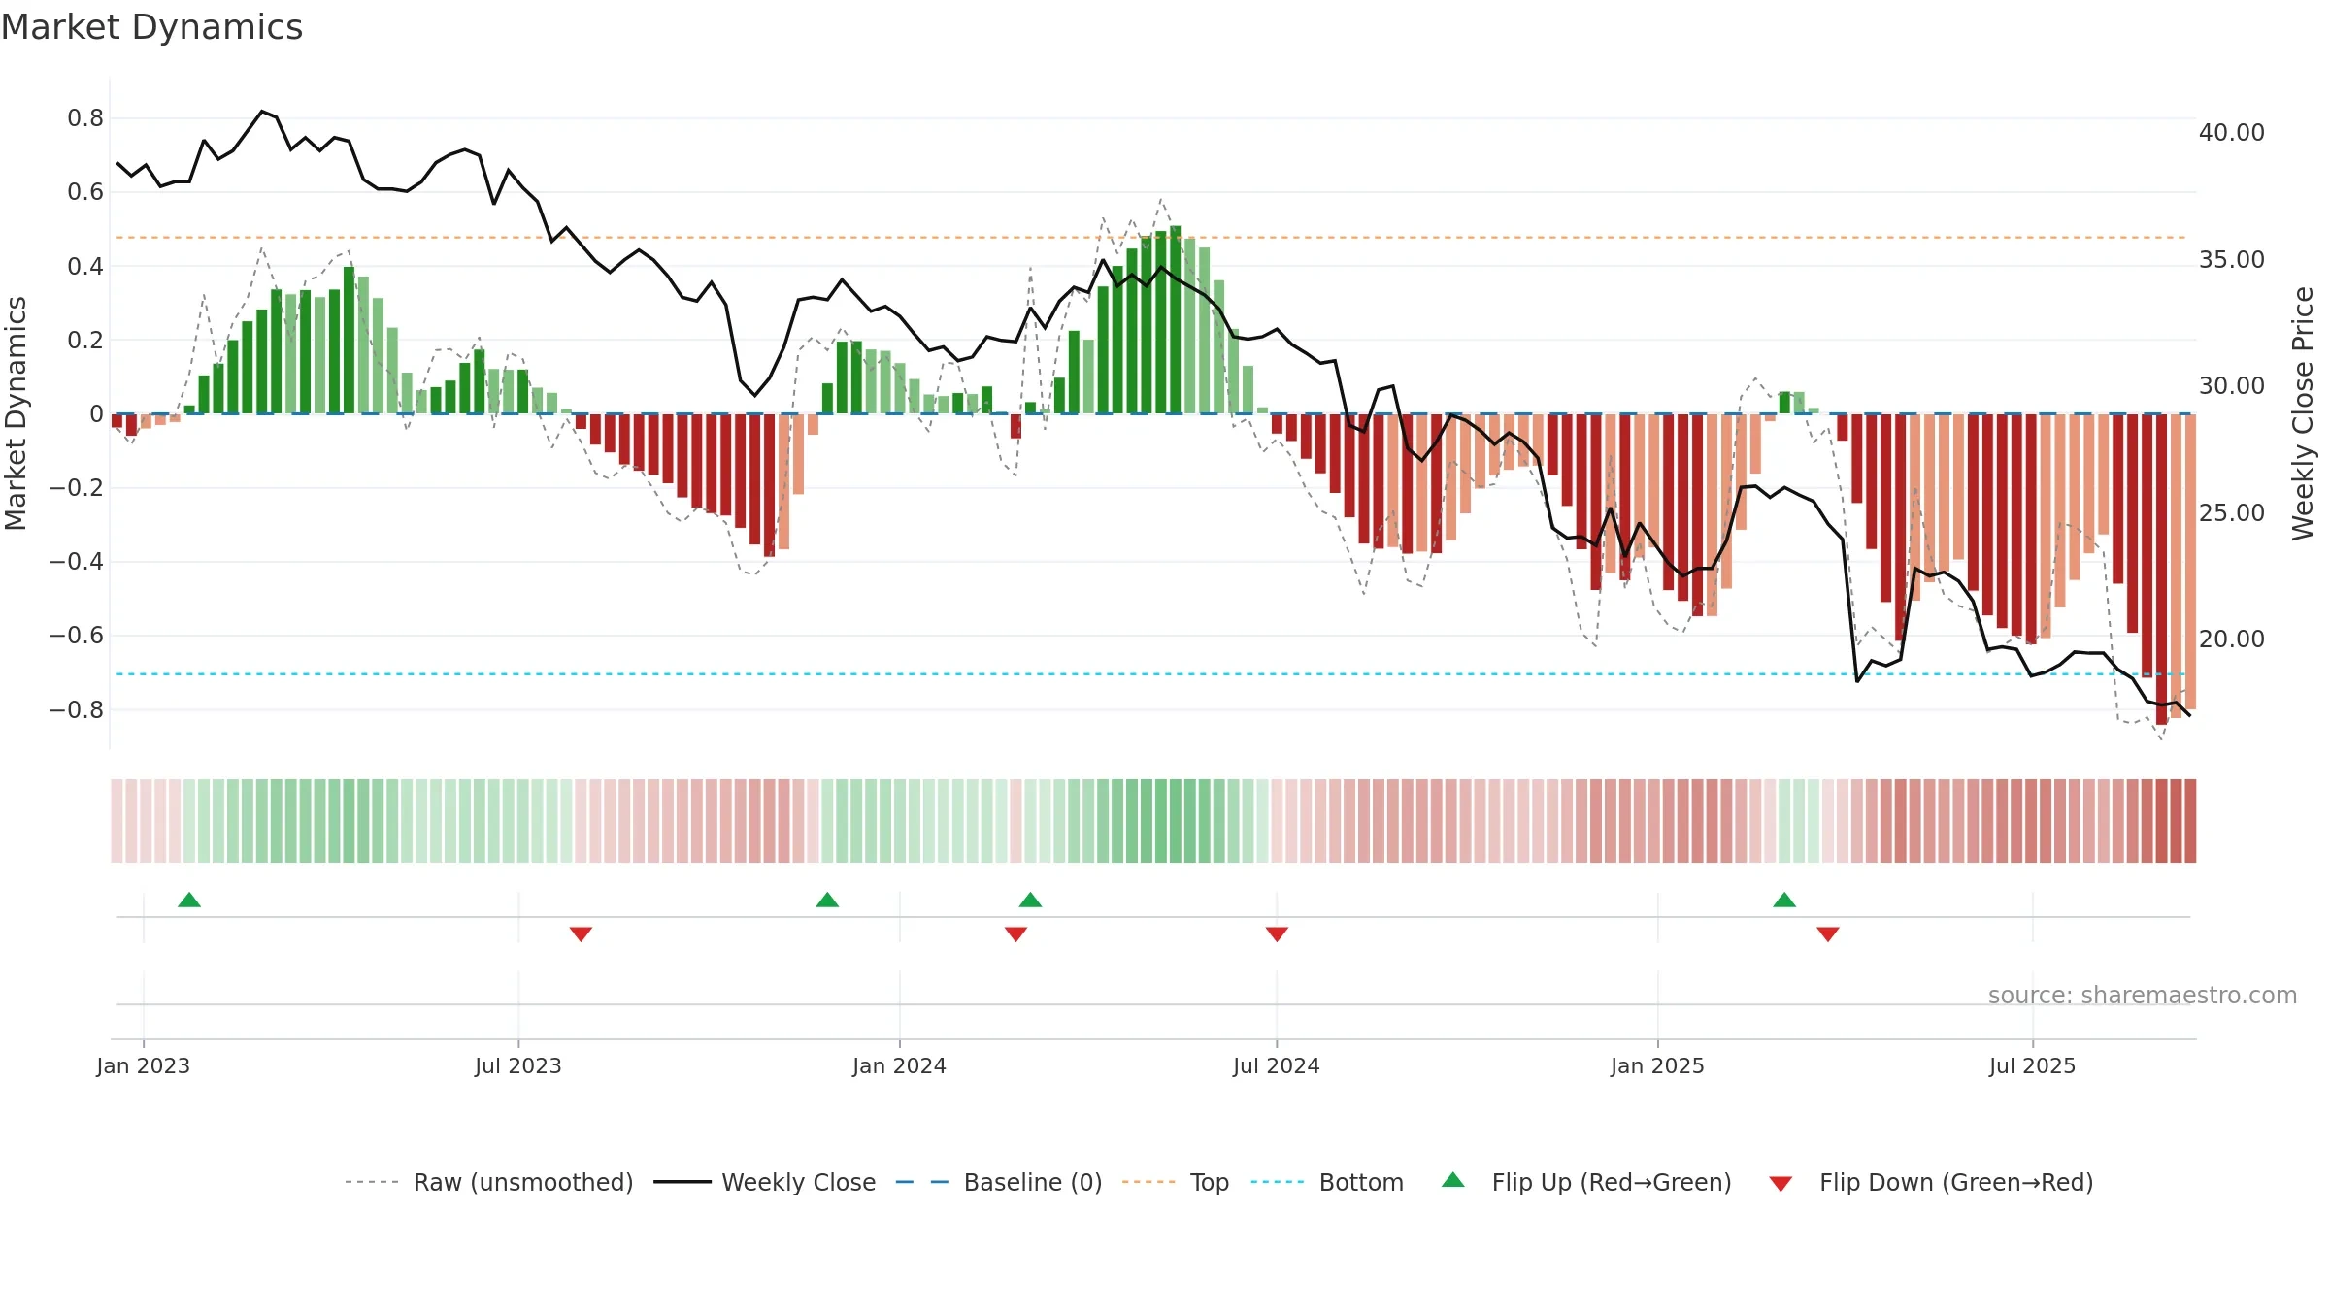
Task: Click the −0.2 left axis tick label
Action: [x=77, y=488]
